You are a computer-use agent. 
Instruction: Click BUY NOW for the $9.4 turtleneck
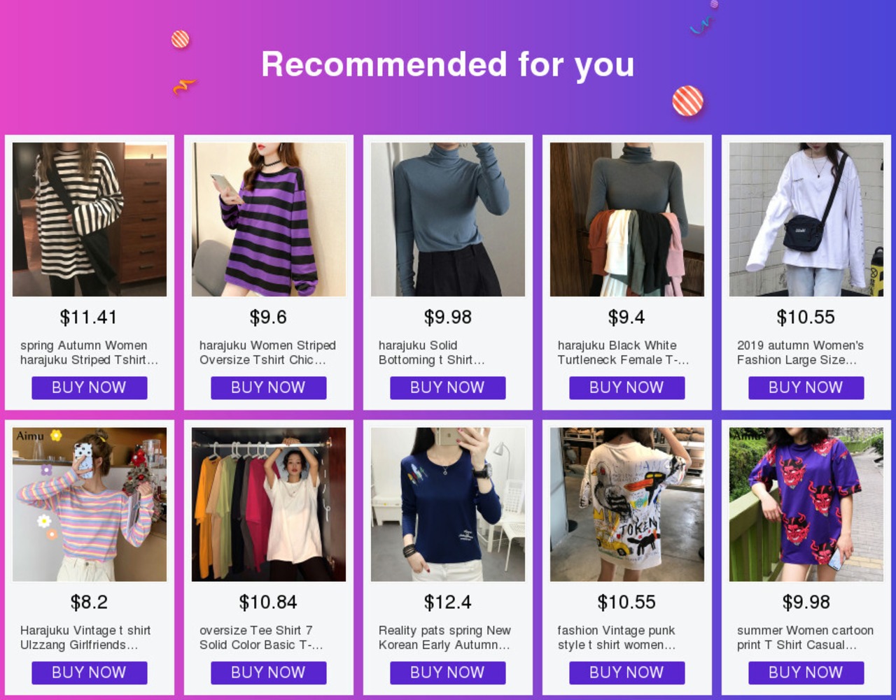pyautogui.click(x=627, y=387)
